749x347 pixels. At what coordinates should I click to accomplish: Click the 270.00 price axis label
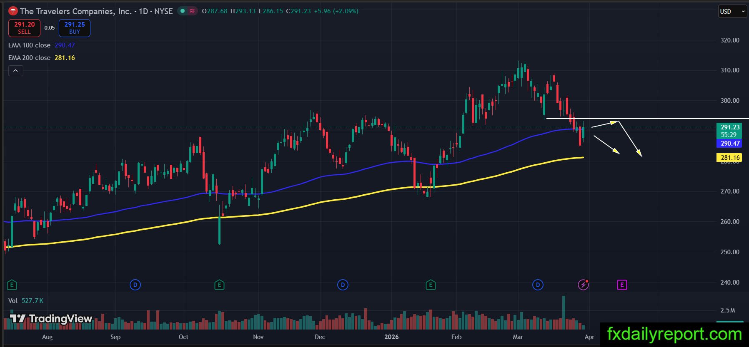[730, 191]
